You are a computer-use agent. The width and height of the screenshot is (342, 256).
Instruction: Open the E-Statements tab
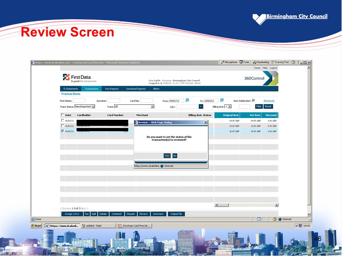coord(71,89)
